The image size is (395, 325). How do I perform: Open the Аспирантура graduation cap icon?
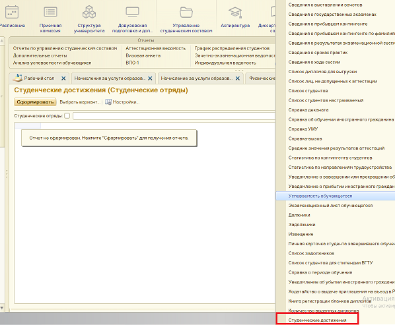(235, 12)
